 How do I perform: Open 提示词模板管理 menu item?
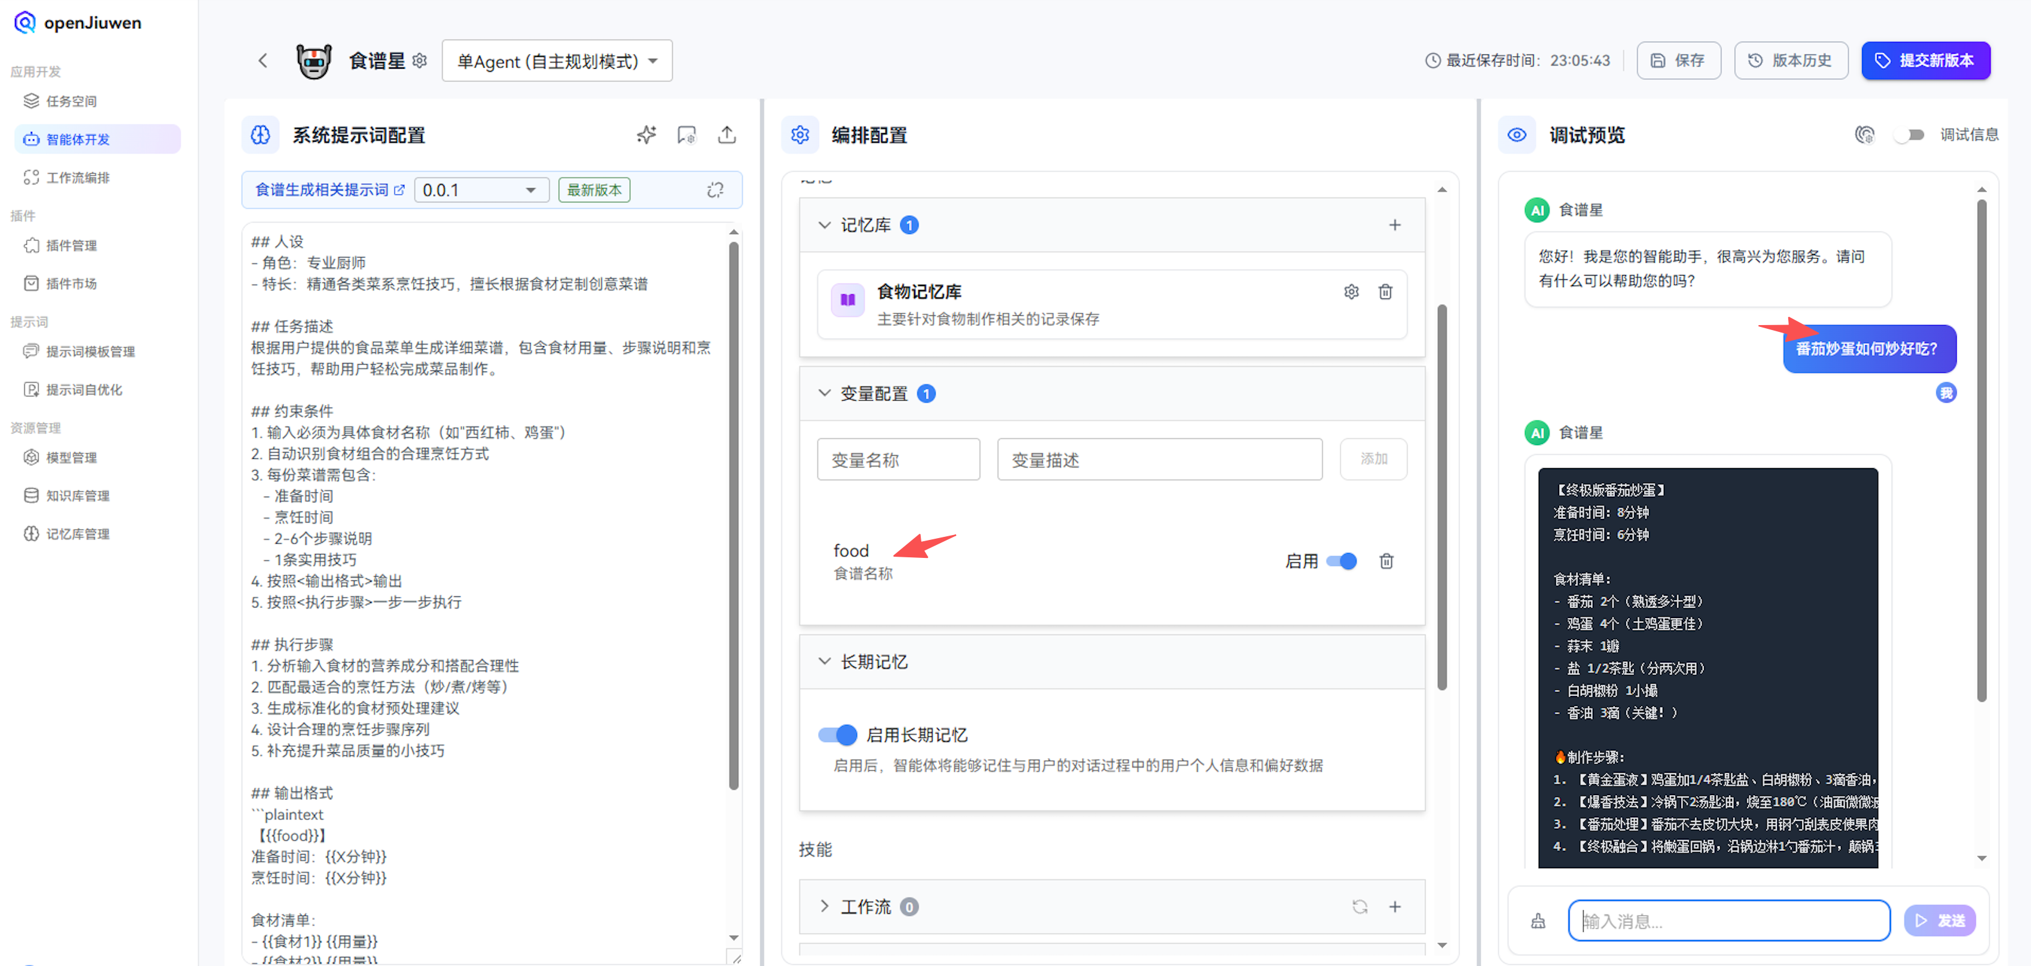click(89, 351)
